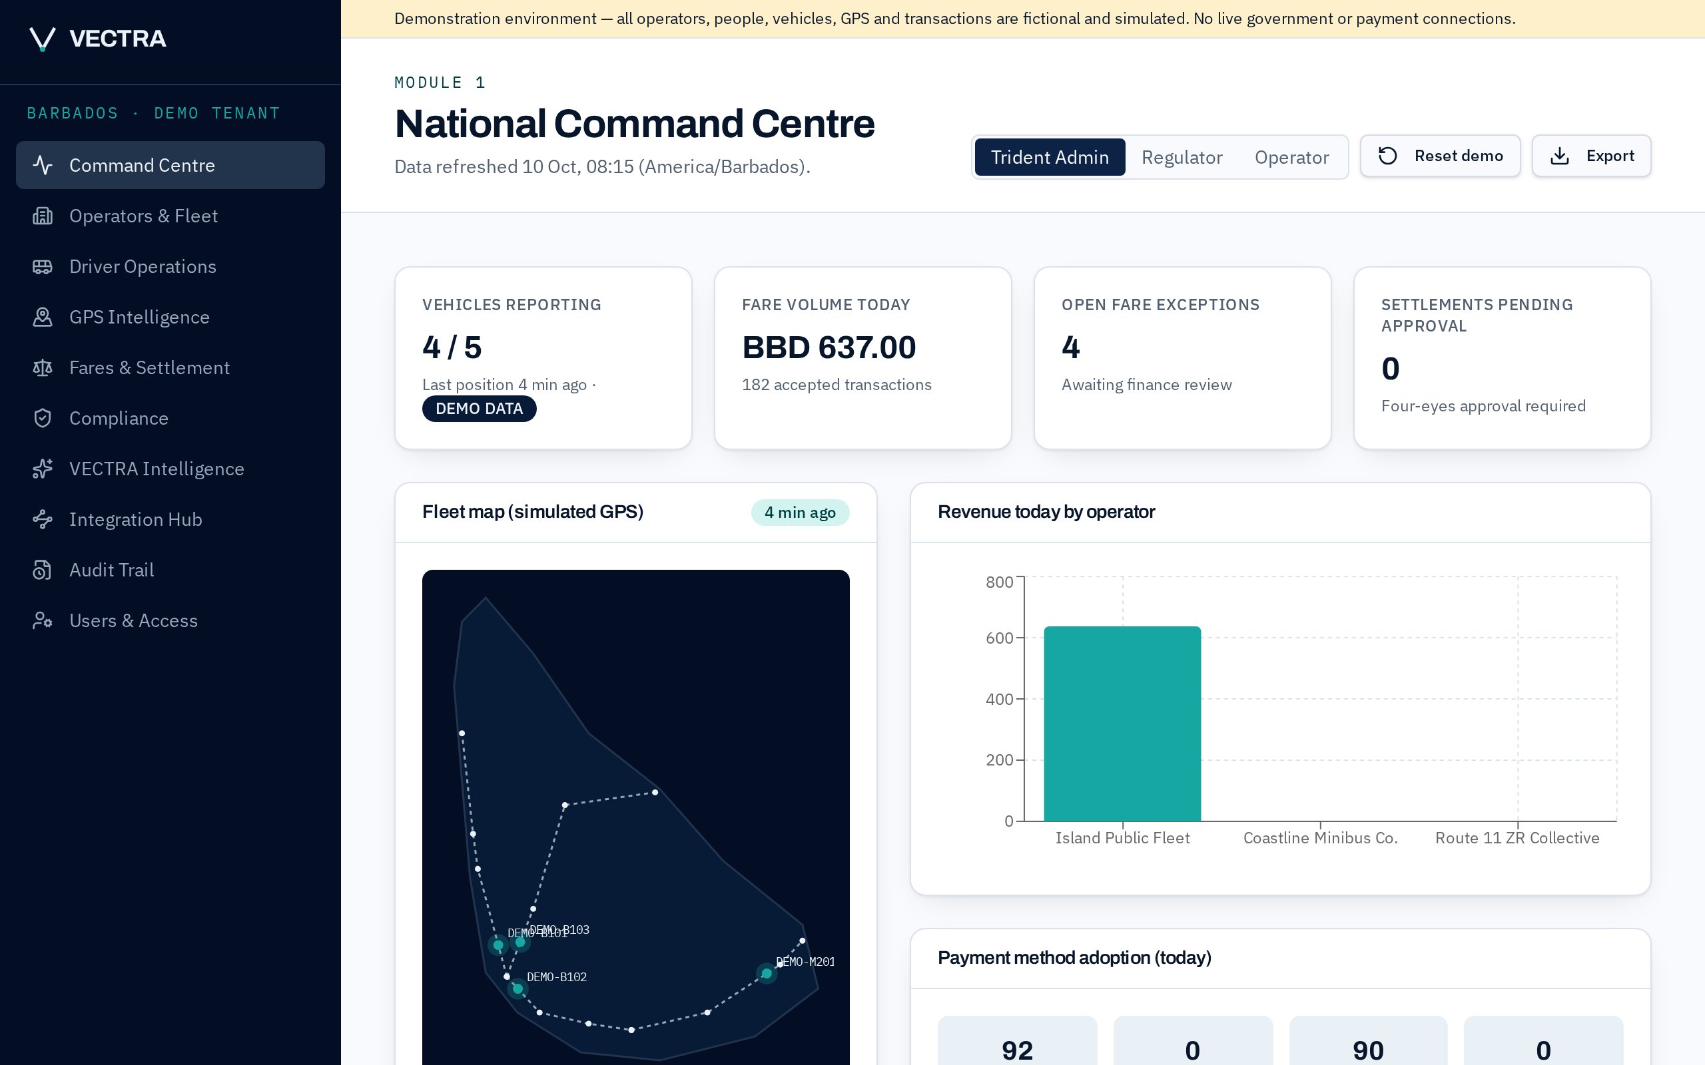Click the Settlements Pending Approval card
Image resolution: width=1705 pixels, height=1065 pixels.
tap(1502, 358)
